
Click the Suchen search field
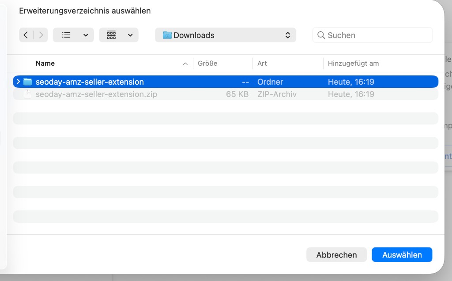373,35
